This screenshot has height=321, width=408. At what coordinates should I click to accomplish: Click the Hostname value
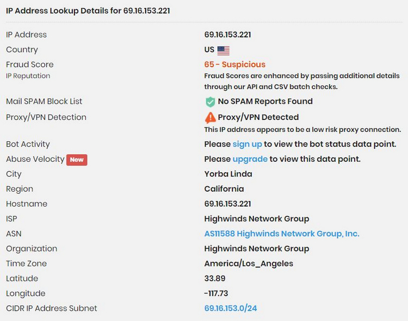coord(227,204)
